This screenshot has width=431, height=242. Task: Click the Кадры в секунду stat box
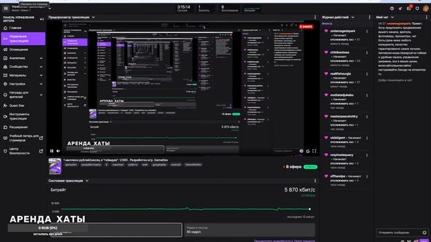pos(250,230)
